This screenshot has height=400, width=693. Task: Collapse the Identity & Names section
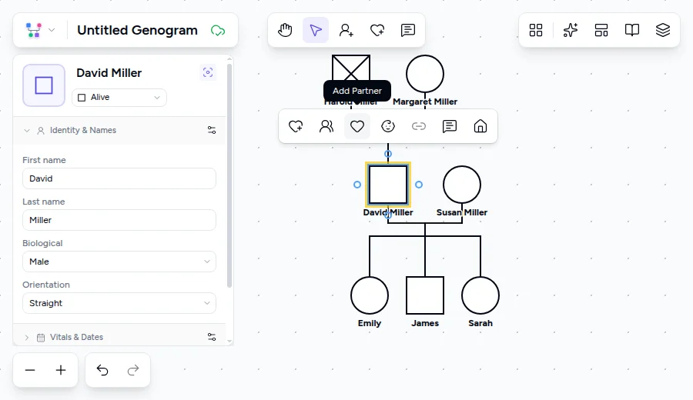(27, 131)
